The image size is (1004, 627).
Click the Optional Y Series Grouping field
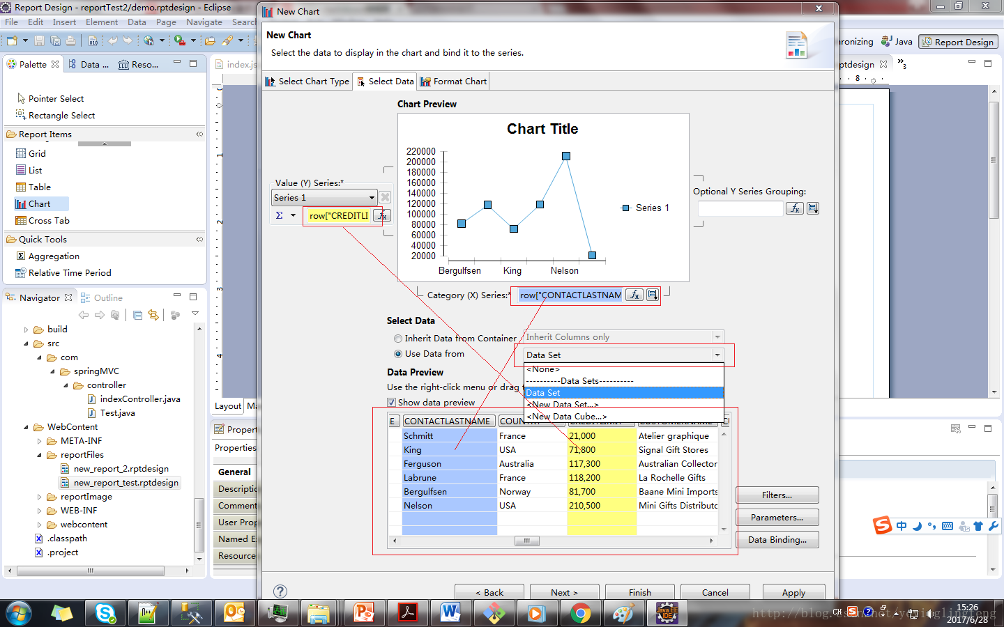(x=740, y=208)
